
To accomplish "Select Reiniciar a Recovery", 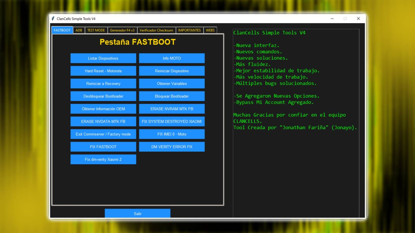I will coord(103,83).
